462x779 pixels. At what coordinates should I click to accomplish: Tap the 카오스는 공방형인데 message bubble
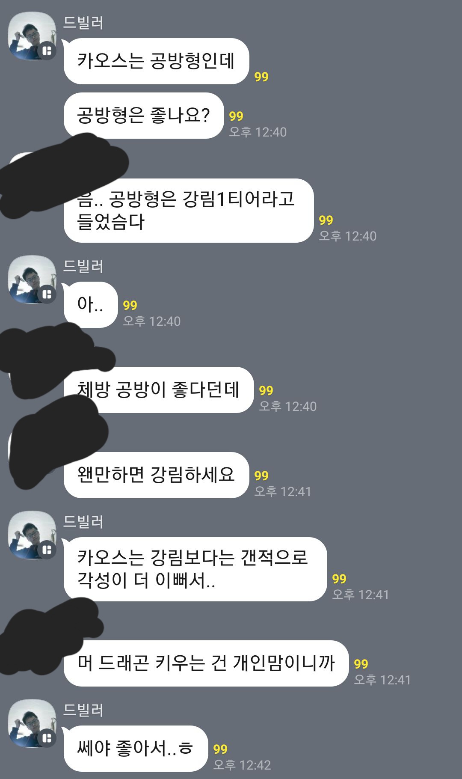(x=156, y=61)
